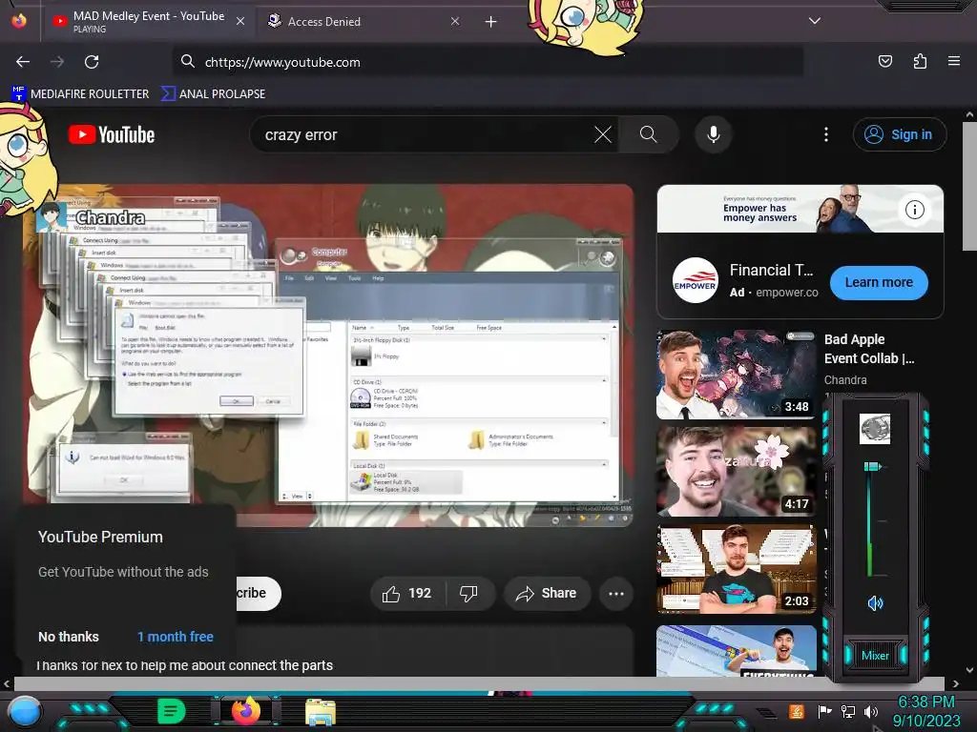
Task: Click the horizontal scrollbar left arrow
Action: [7, 683]
